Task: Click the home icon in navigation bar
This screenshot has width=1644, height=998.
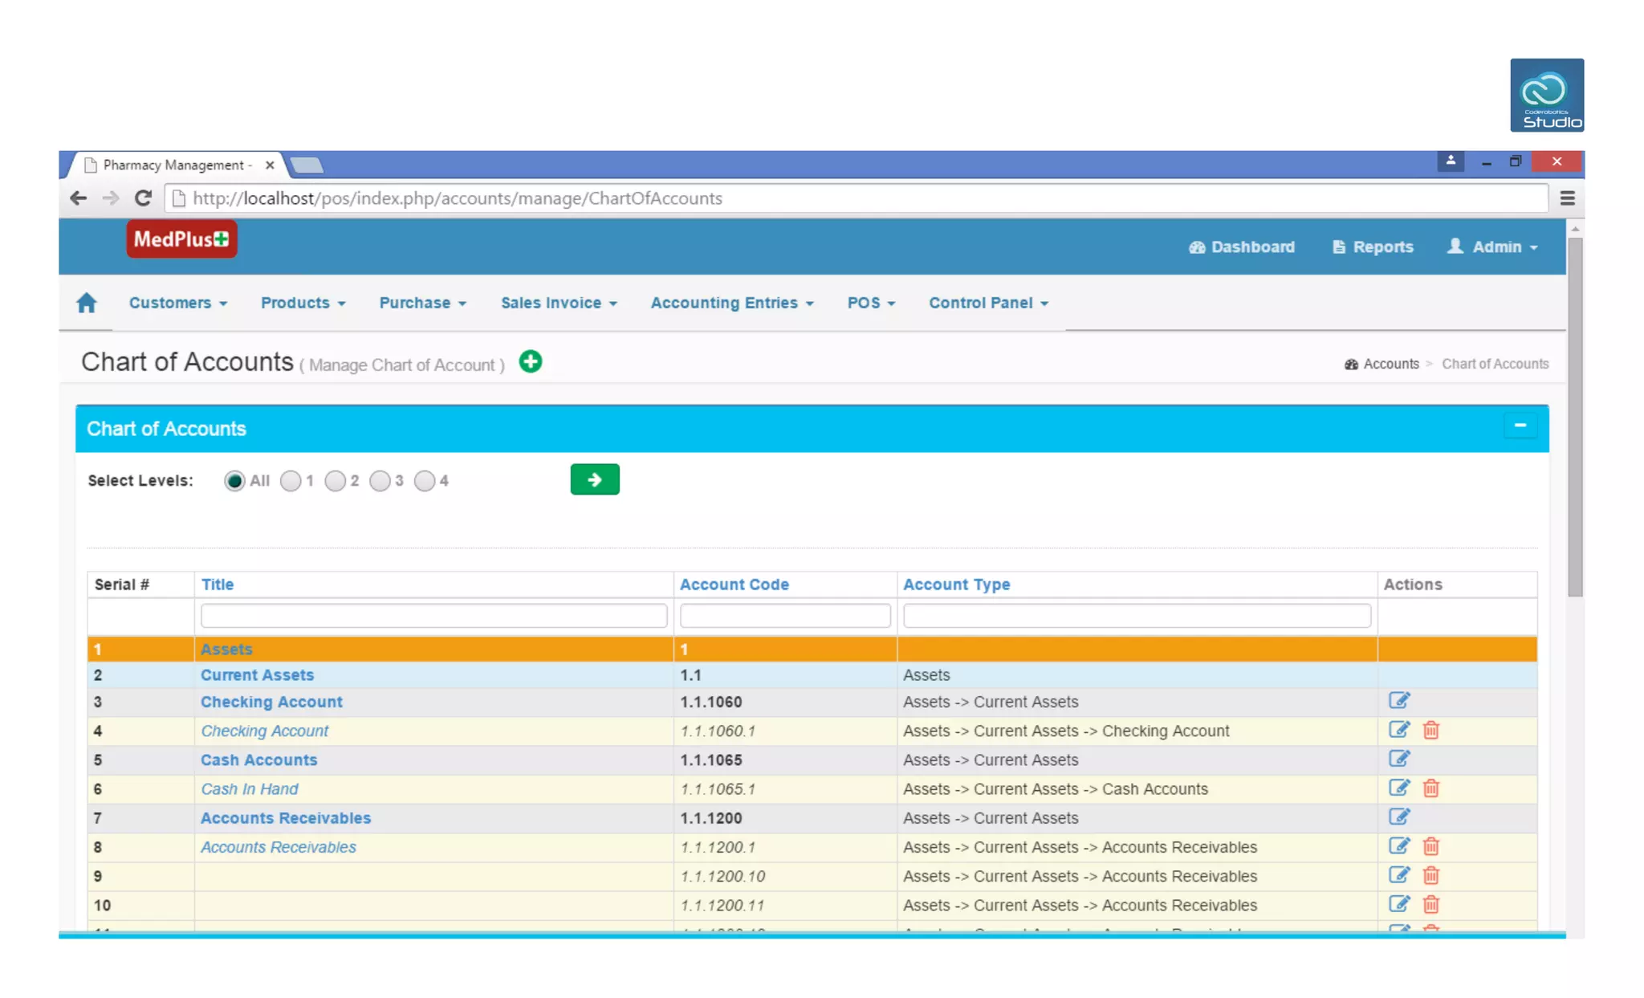Action: click(x=87, y=303)
